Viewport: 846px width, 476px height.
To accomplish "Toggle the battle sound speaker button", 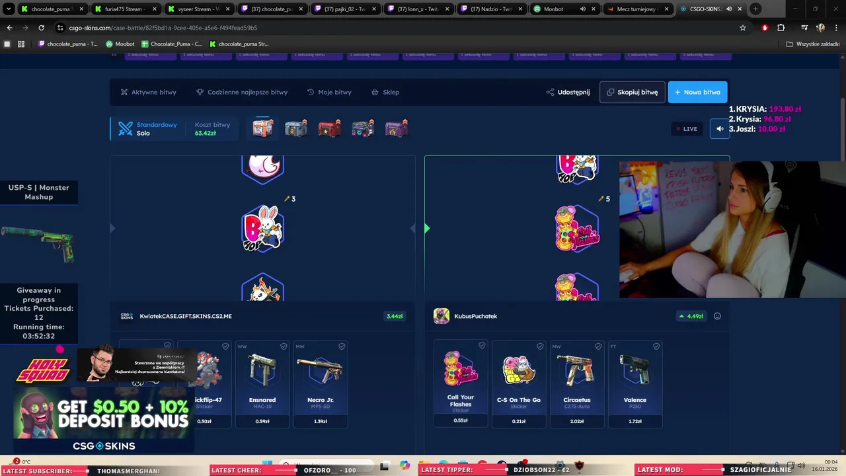I will coord(720,129).
